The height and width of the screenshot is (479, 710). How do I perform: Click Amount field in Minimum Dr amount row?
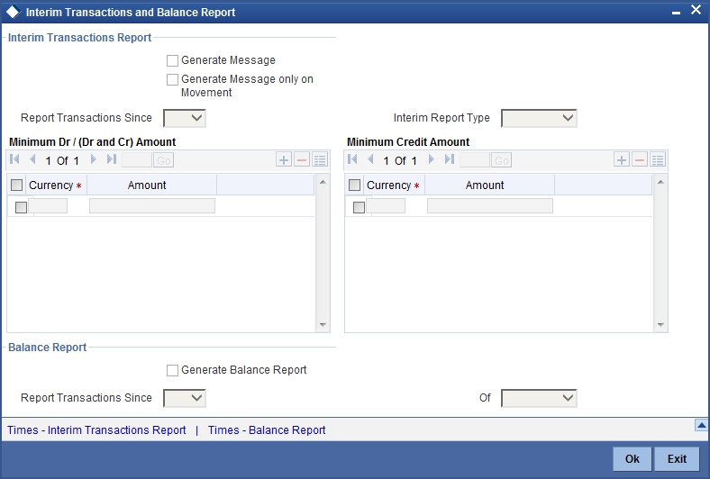tap(152, 206)
